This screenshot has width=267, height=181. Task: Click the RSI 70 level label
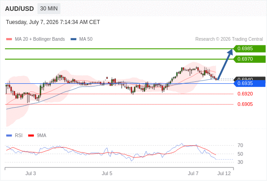click(240, 145)
